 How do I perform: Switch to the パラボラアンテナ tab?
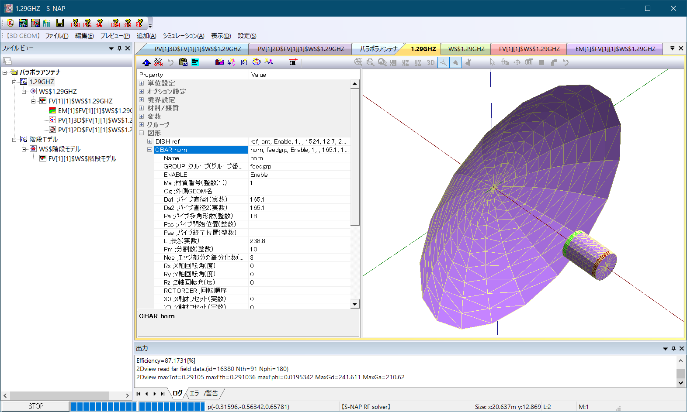(378, 49)
